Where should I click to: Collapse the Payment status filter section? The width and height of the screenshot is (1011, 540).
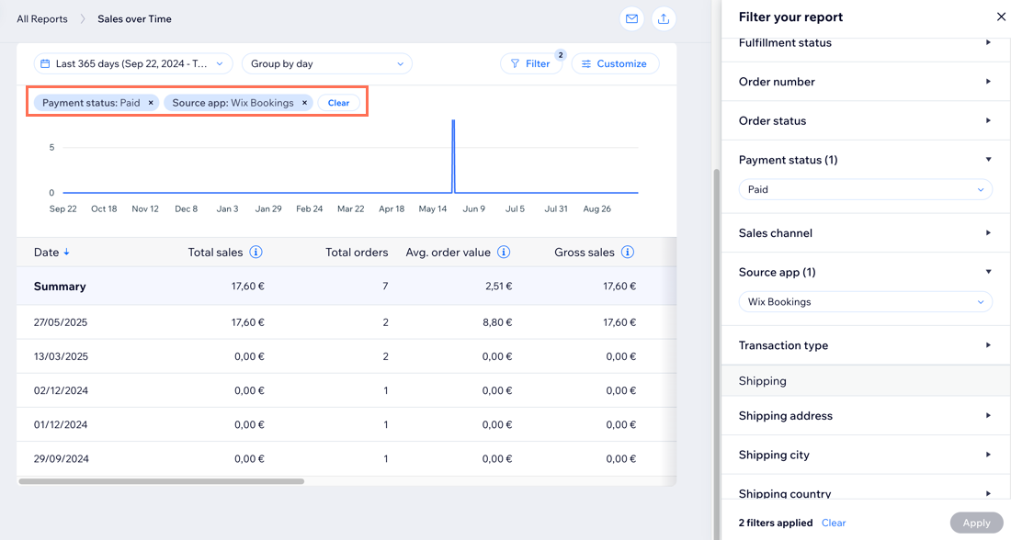click(x=988, y=160)
